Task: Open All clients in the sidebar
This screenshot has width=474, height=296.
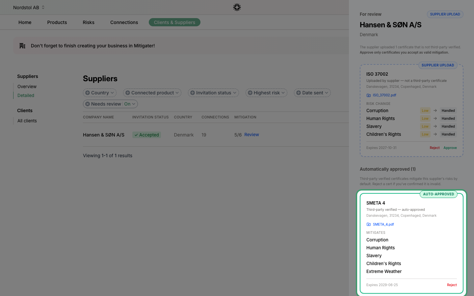Action: click(27, 121)
